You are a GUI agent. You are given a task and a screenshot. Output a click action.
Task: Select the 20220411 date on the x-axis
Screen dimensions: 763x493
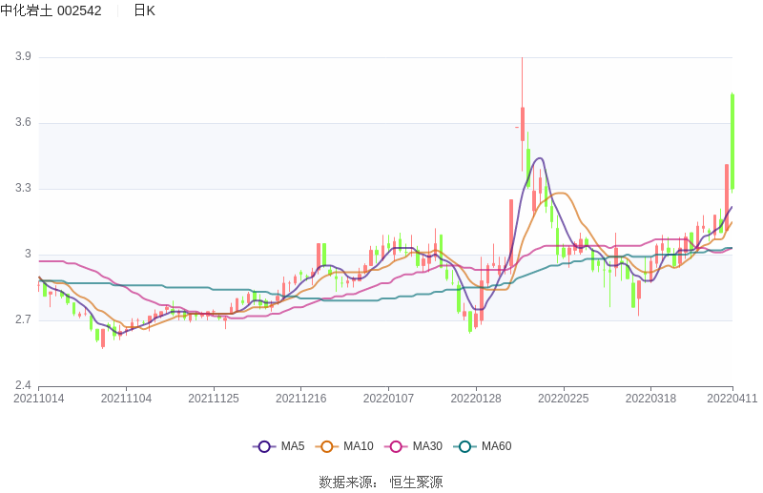pyautogui.click(x=732, y=399)
